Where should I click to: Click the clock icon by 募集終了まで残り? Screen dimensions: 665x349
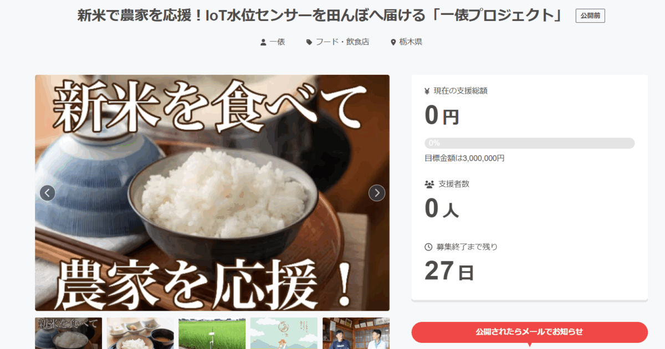[428, 247]
